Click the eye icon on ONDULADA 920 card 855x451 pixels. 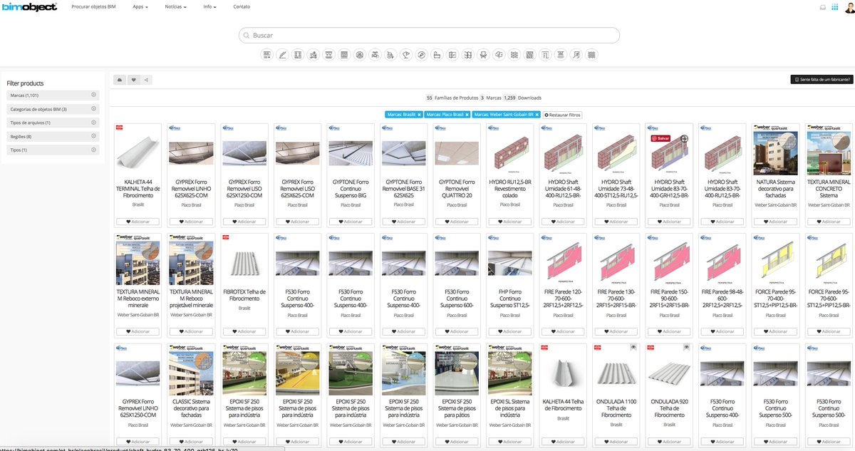(x=685, y=346)
